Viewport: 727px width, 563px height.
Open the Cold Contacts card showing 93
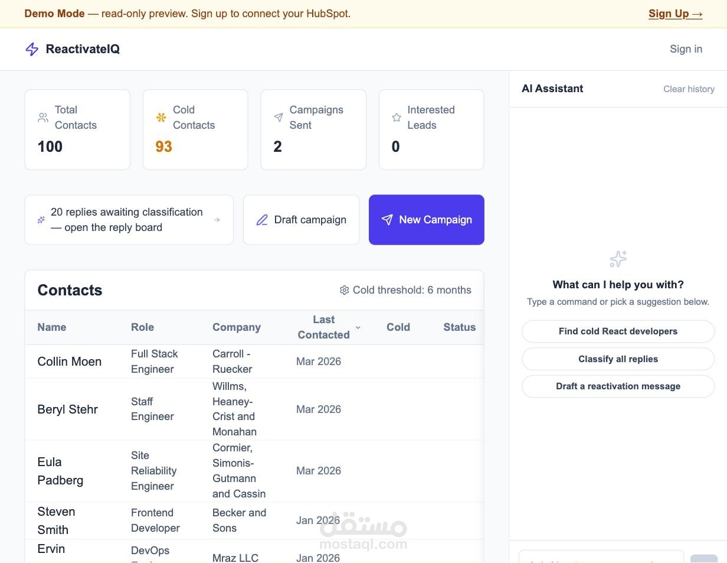(x=195, y=130)
